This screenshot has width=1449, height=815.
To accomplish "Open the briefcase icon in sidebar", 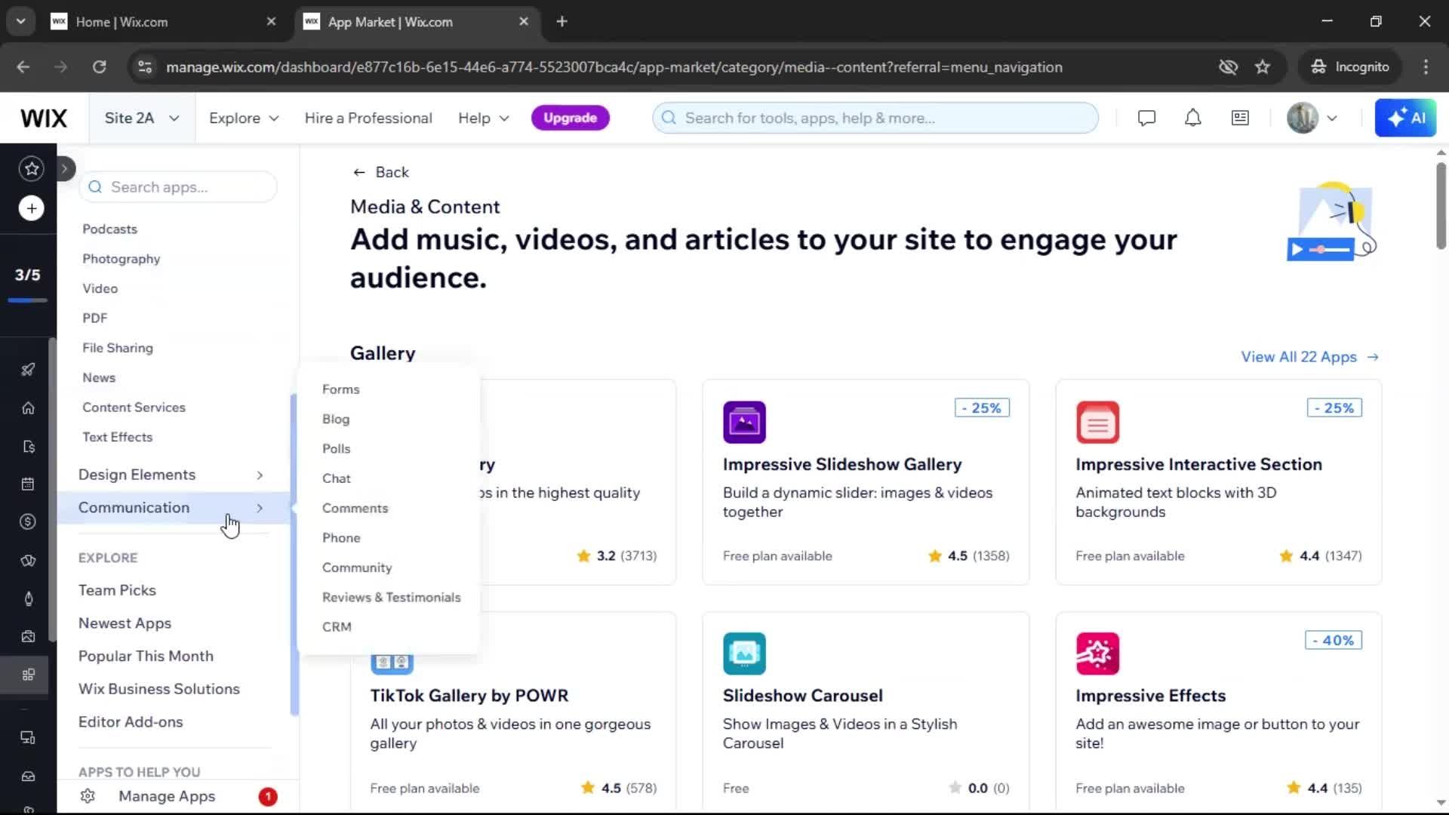I will coord(28,636).
